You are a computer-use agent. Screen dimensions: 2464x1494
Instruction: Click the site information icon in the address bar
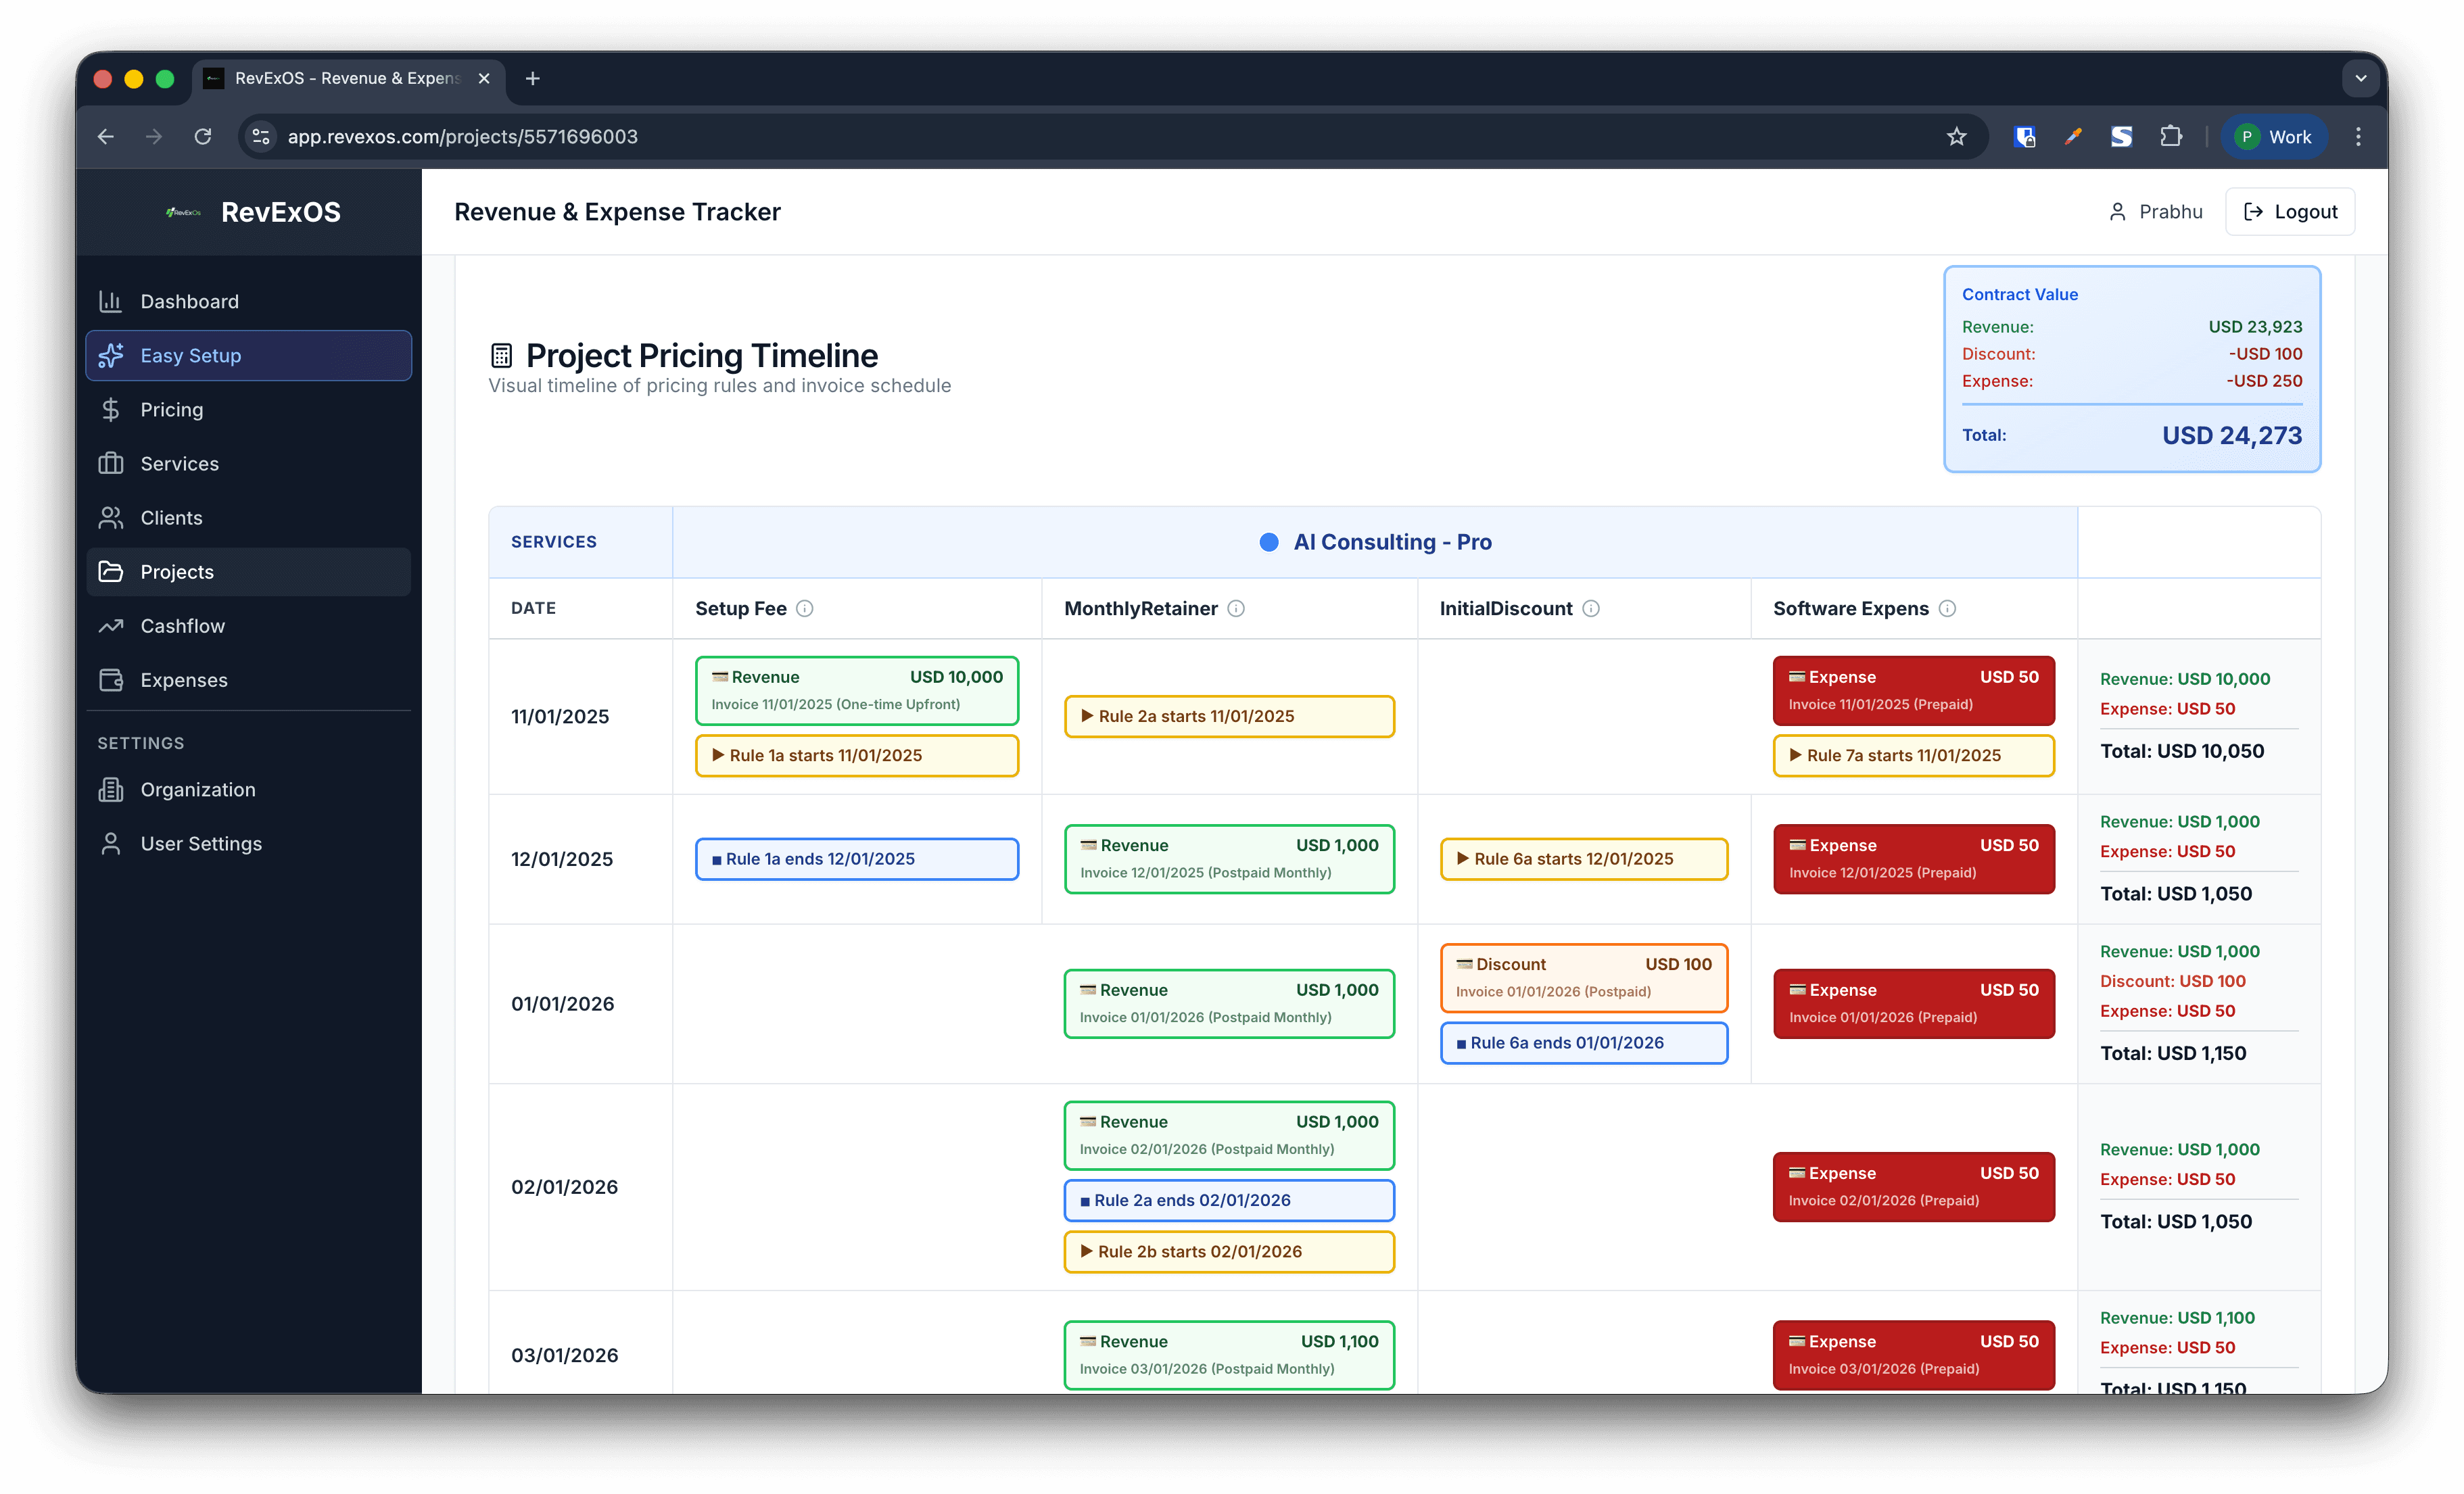click(261, 137)
